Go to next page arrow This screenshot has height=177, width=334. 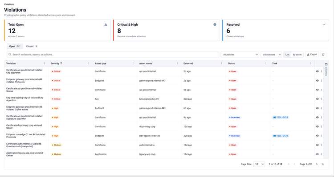click(317, 164)
